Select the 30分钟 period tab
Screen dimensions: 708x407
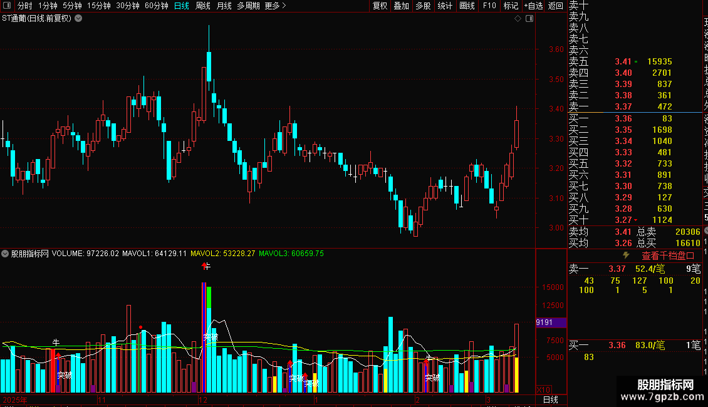click(128, 6)
